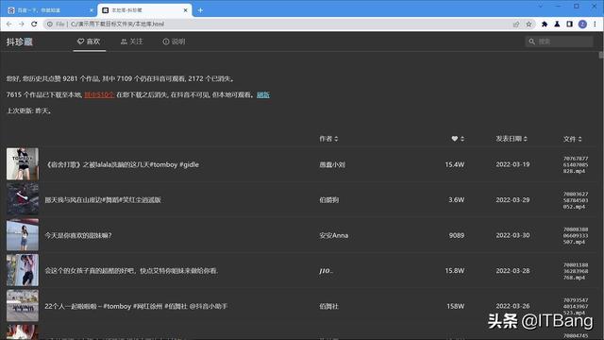Click author 伯舞社
604x340 pixels.
(x=328, y=306)
